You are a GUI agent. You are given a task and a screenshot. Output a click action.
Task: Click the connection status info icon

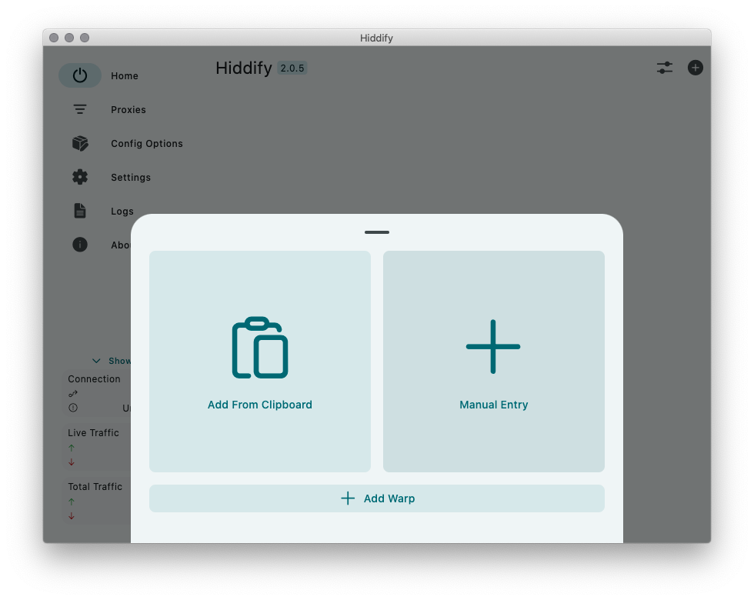(73, 408)
